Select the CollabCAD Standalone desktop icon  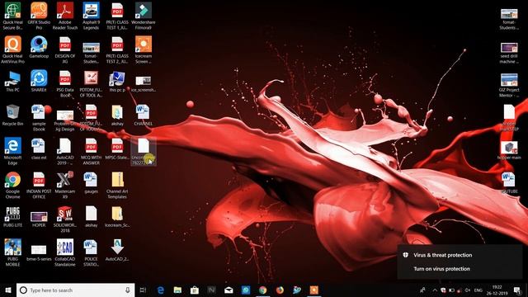(65, 252)
